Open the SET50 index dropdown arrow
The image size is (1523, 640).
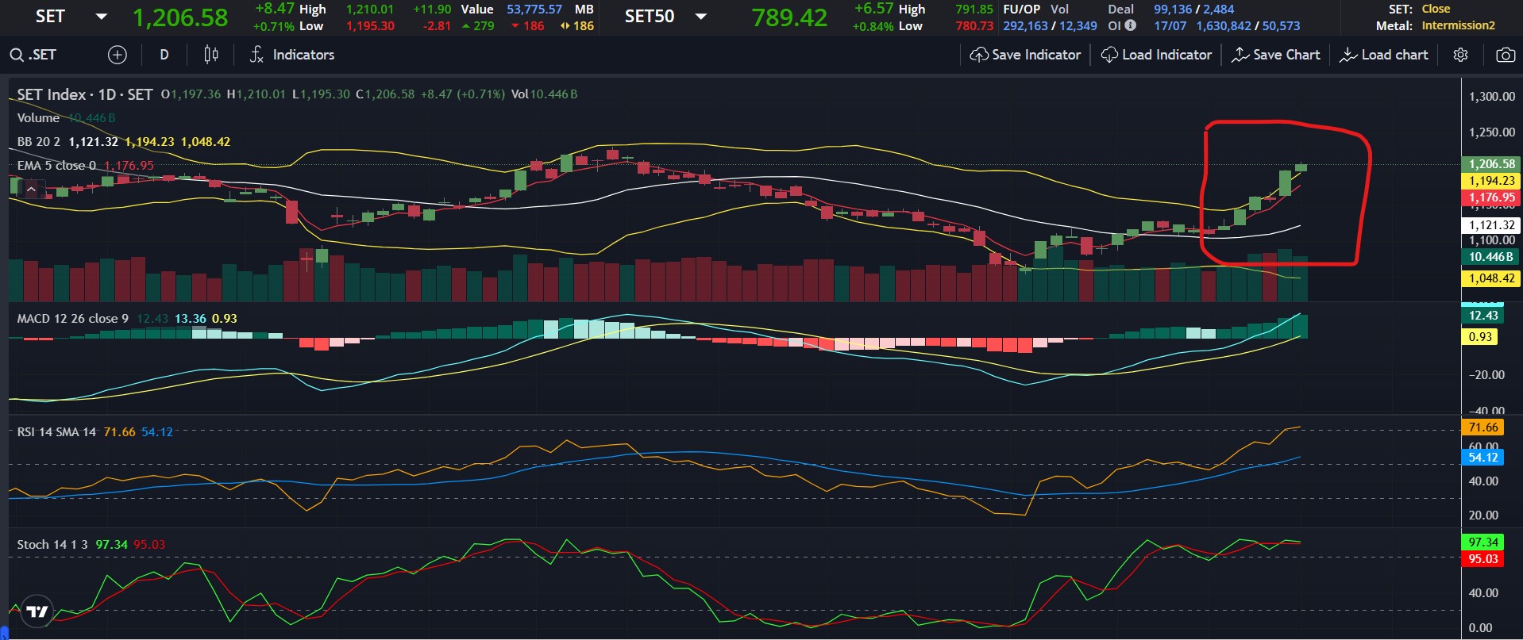[x=700, y=17]
